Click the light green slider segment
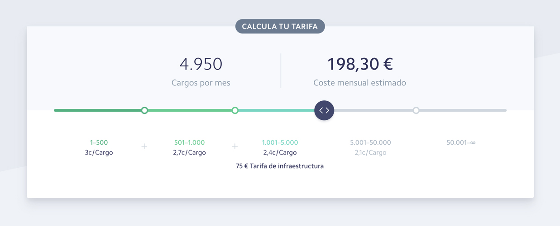The height and width of the screenshot is (226, 560). coord(190,110)
